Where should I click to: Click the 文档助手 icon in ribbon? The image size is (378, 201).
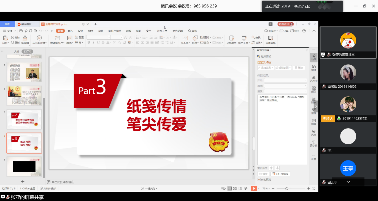pyautogui.click(x=231, y=38)
